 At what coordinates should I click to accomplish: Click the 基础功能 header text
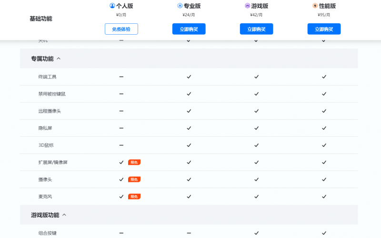(41, 19)
